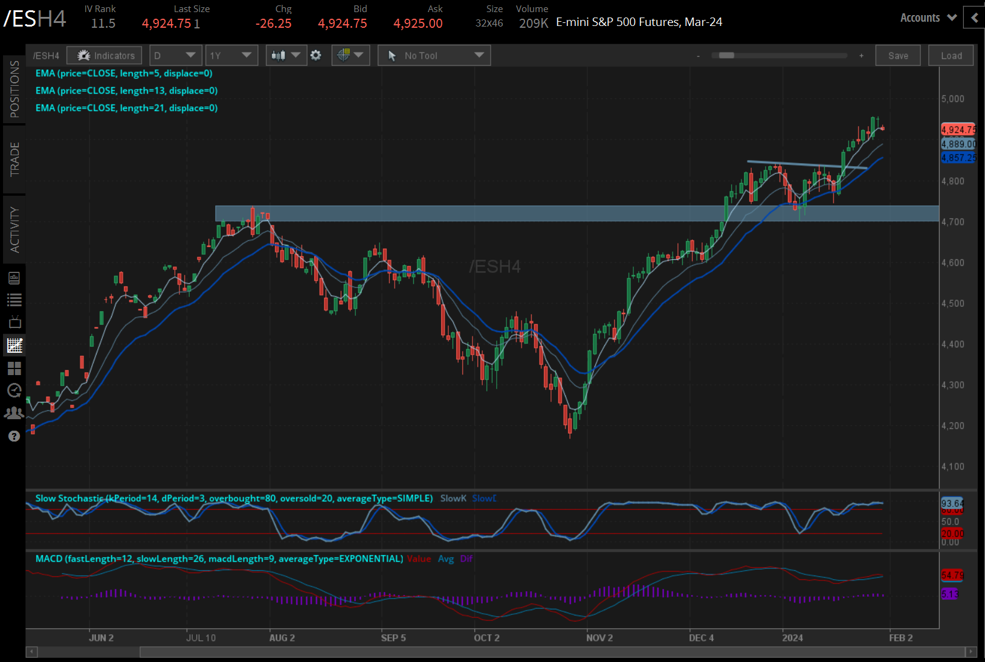Open the community people icon in sidebar
This screenshot has width=985, height=662.
click(x=15, y=413)
